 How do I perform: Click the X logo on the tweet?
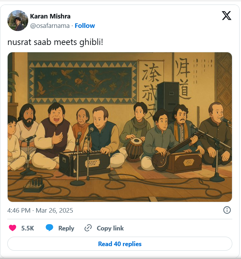coord(226,16)
